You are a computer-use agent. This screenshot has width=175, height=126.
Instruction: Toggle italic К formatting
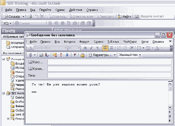click(x=91, y=48)
